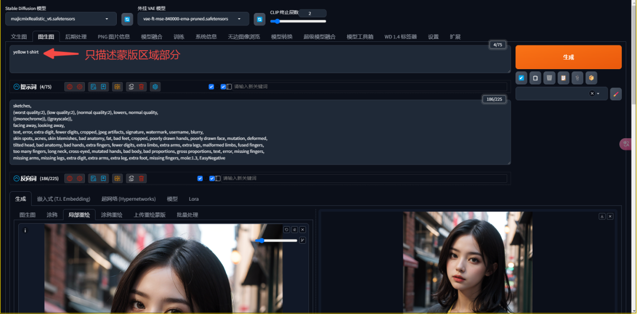This screenshot has height=314, width=637.
Task: Switch to the 文生图 tab
Action: tap(19, 37)
